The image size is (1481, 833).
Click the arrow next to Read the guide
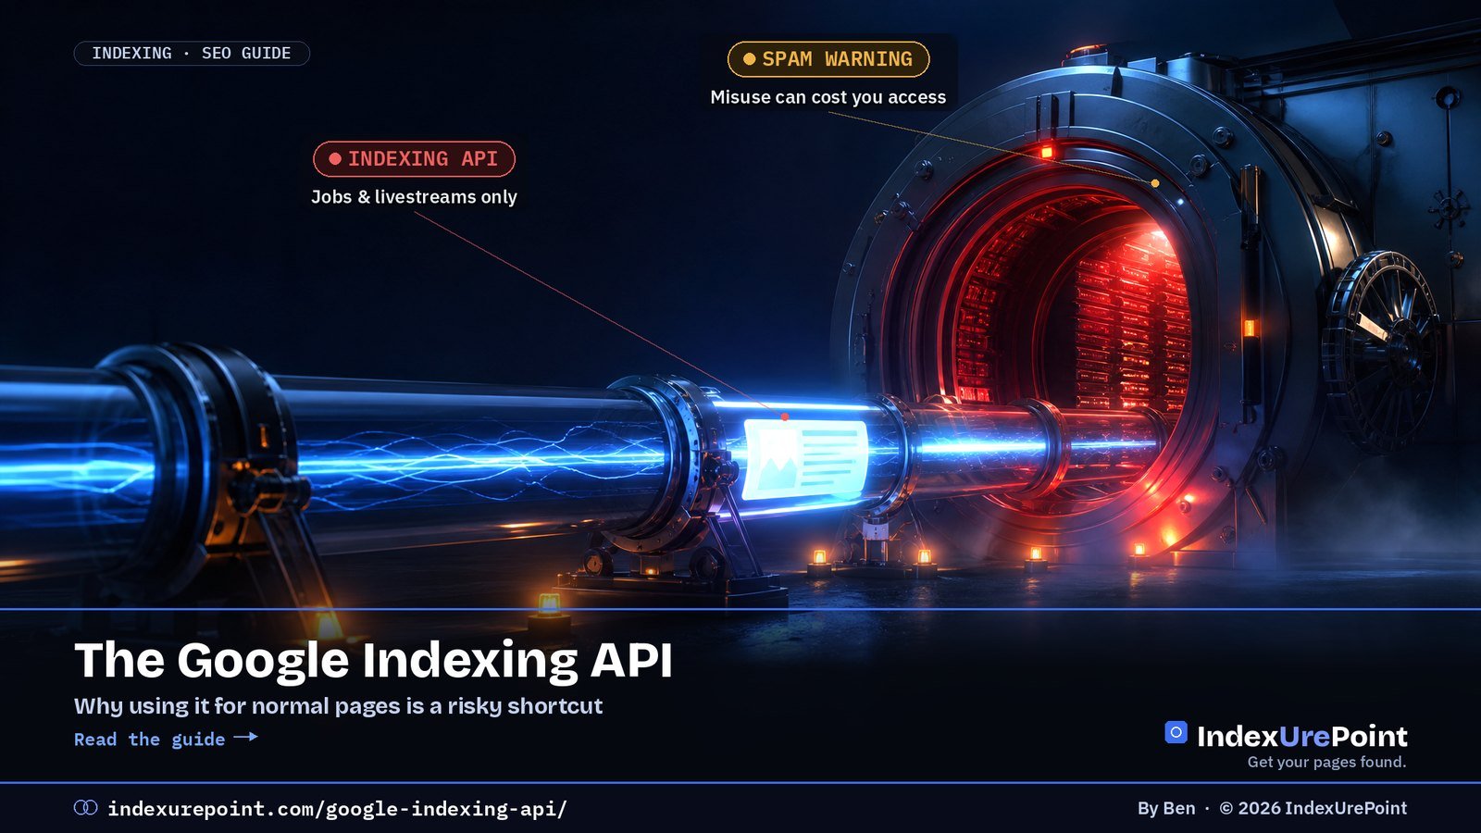[x=245, y=737]
